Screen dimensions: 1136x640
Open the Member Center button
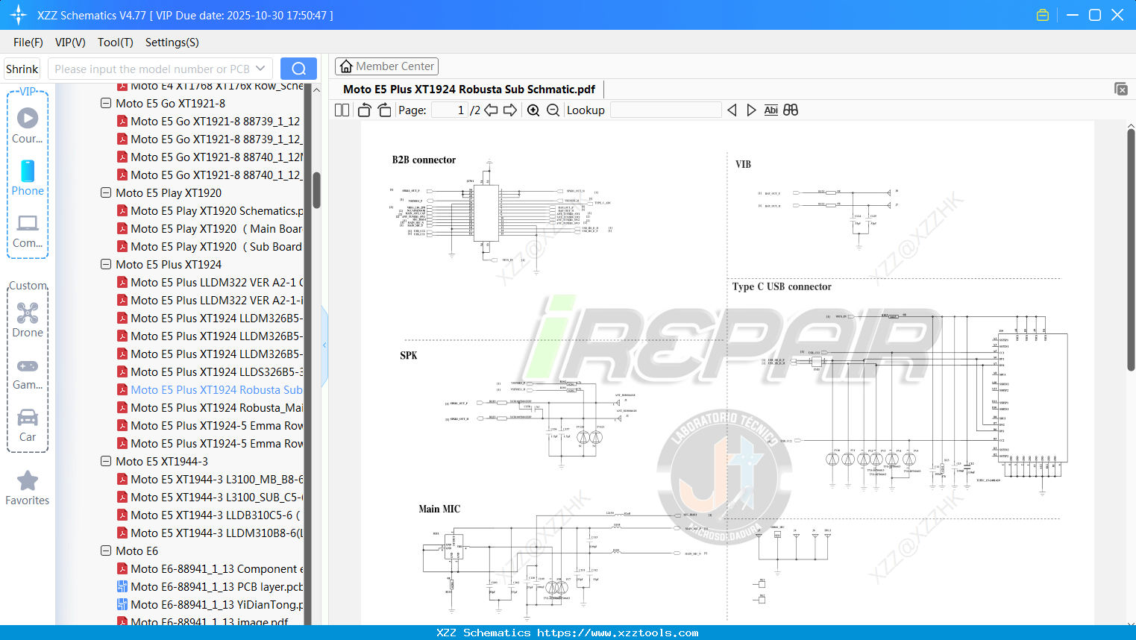click(x=386, y=66)
